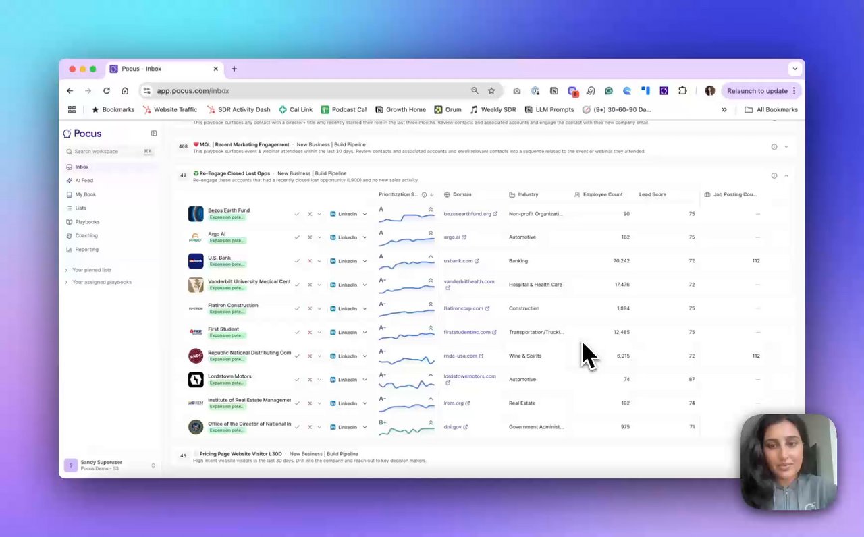Open flatironcorp.com domain link

[466, 308]
